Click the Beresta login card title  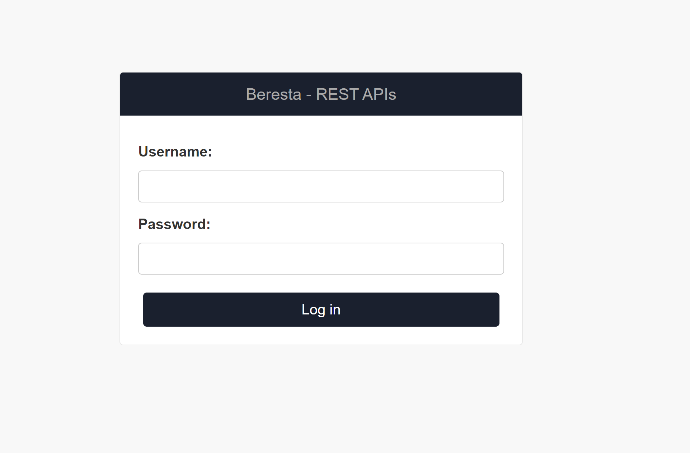[321, 94]
